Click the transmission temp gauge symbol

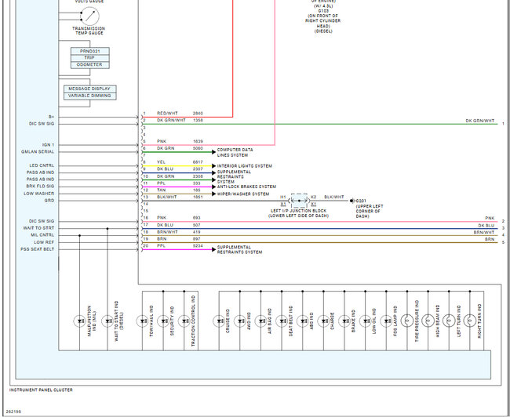click(89, 15)
